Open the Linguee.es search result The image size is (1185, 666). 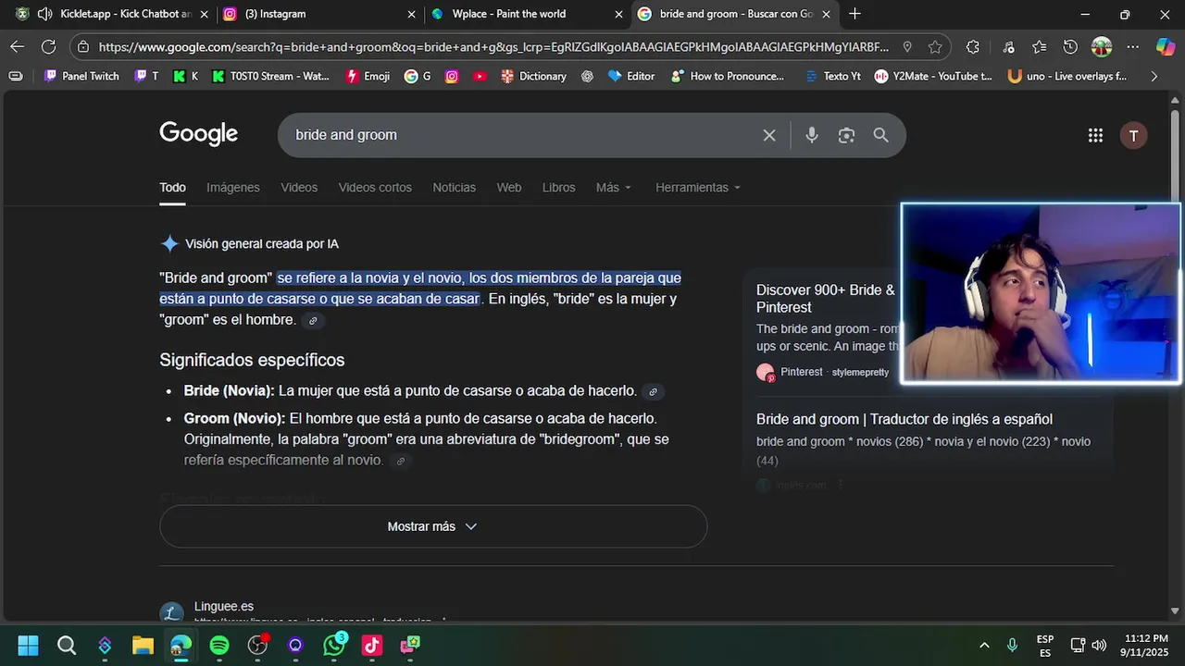(x=224, y=607)
